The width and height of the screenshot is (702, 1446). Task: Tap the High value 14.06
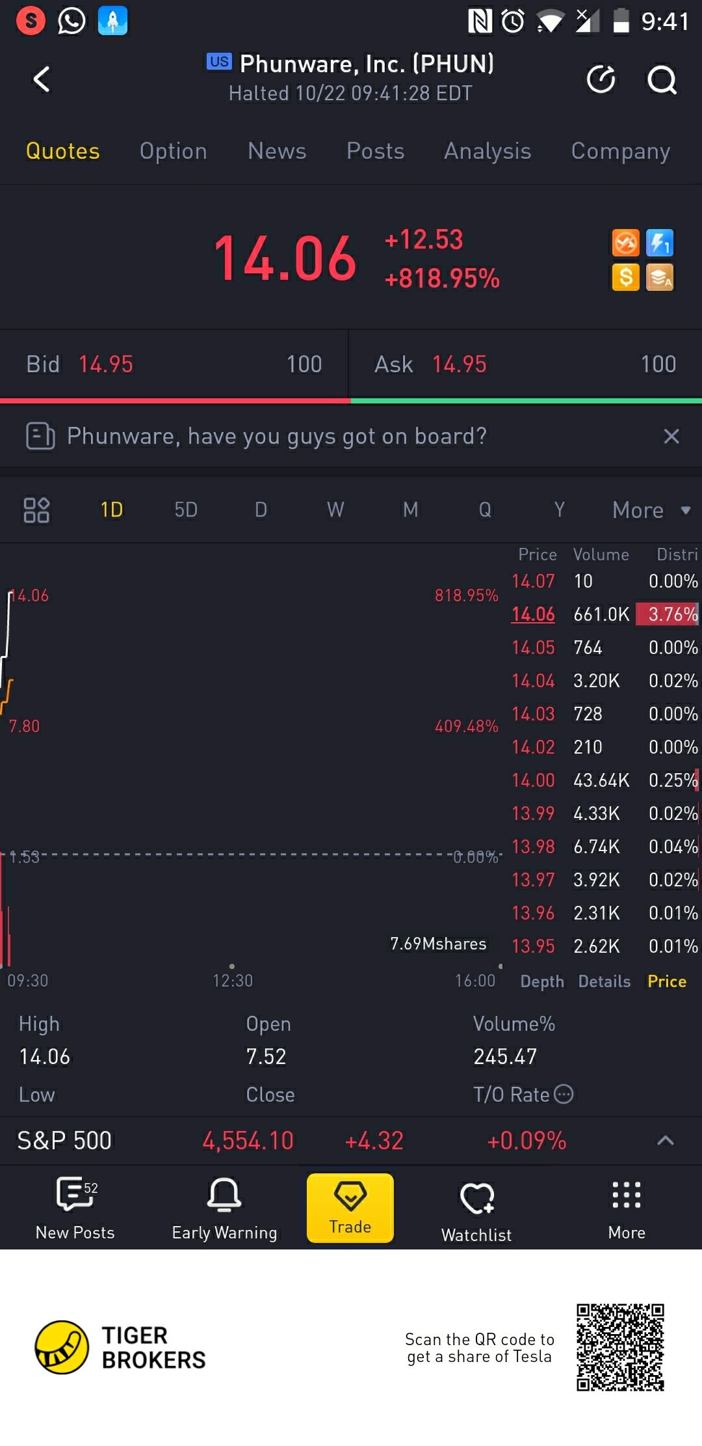click(x=44, y=1057)
